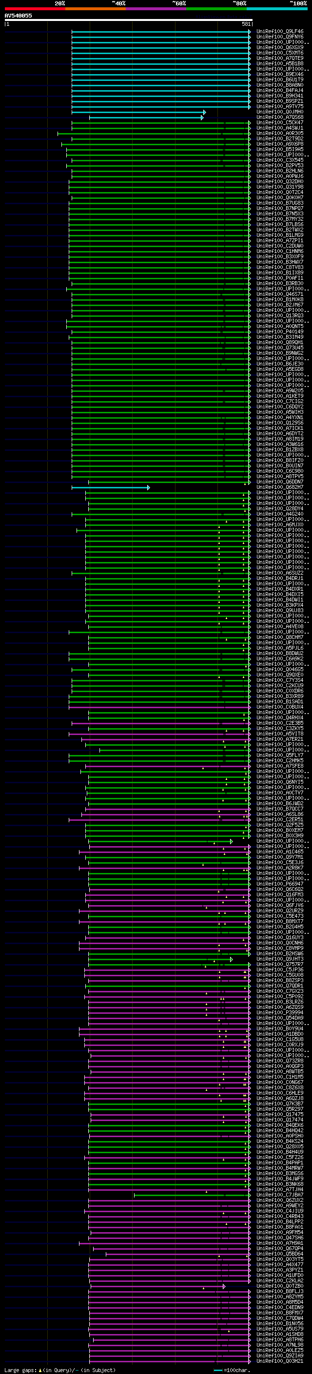Click the cyan ~100% identity legend segment
The height and width of the screenshot is (1374, 312).
[277, 9]
